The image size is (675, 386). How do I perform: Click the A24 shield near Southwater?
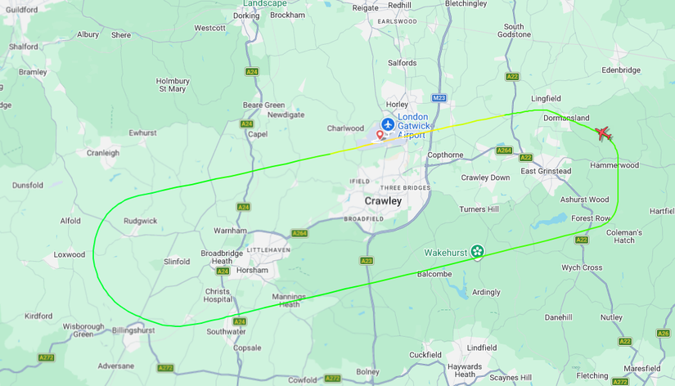click(x=240, y=321)
